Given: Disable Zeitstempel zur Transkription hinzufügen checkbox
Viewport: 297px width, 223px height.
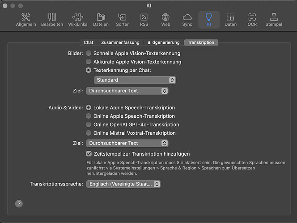Looking at the screenshot, I should [89, 153].
